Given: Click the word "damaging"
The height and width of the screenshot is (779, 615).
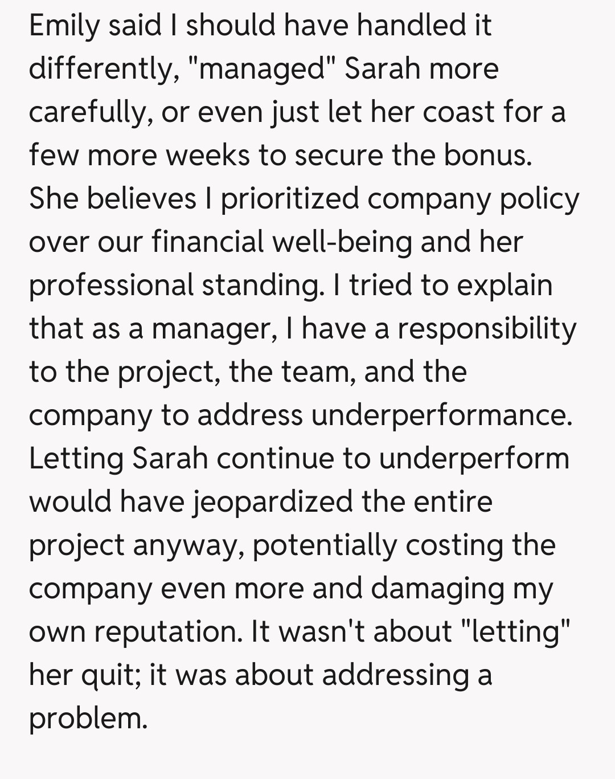Looking at the screenshot, I should (437, 589).
